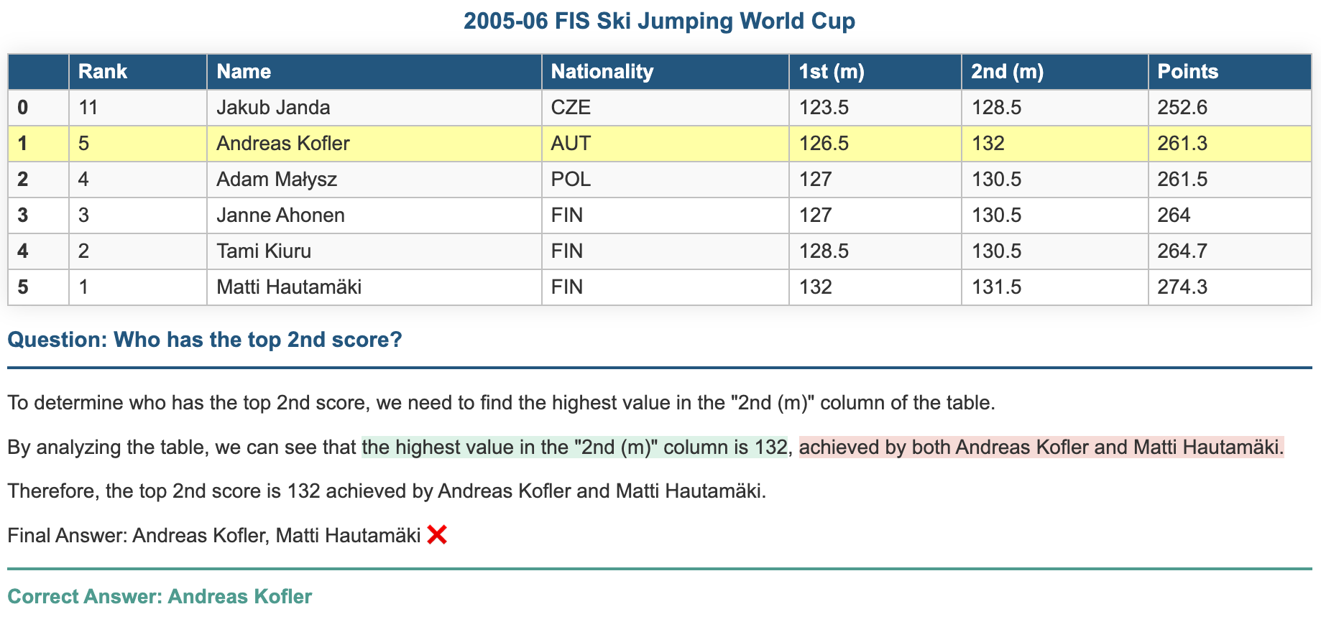This screenshot has height=622, width=1321.
Task: Click the red X mark icon
Action: tap(437, 535)
